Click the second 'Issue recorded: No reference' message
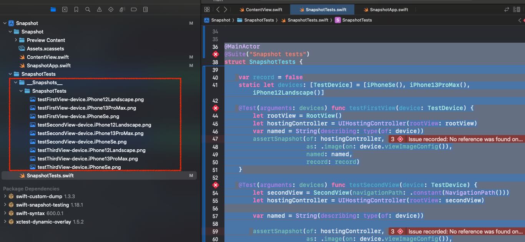 (465, 231)
